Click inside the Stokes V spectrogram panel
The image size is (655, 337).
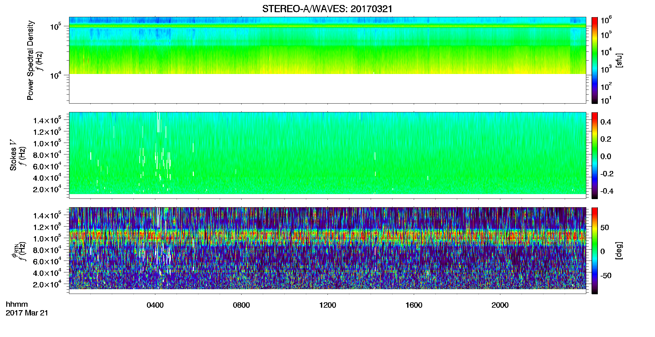click(x=327, y=155)
